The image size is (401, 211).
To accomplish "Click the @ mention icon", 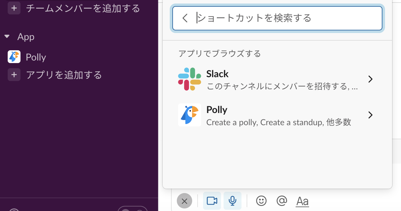I will click(282, 201).
